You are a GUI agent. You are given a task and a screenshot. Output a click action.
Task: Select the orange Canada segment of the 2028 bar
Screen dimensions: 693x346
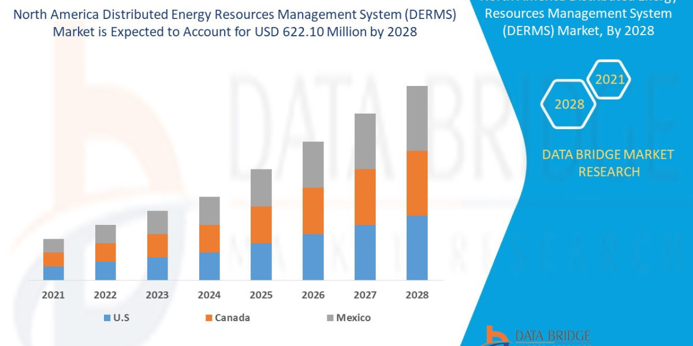click(417, 183)
